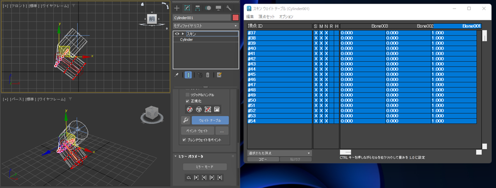
Task: Open the Hierarchy panel tab
Action: click(x=198, y=8)
